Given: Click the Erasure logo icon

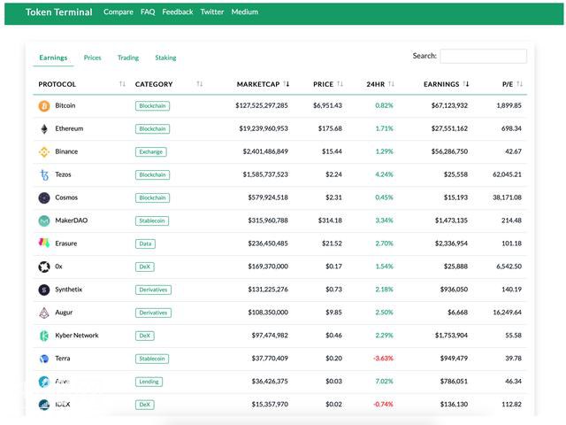Looking at the screenshot, I should click(44, 243).
